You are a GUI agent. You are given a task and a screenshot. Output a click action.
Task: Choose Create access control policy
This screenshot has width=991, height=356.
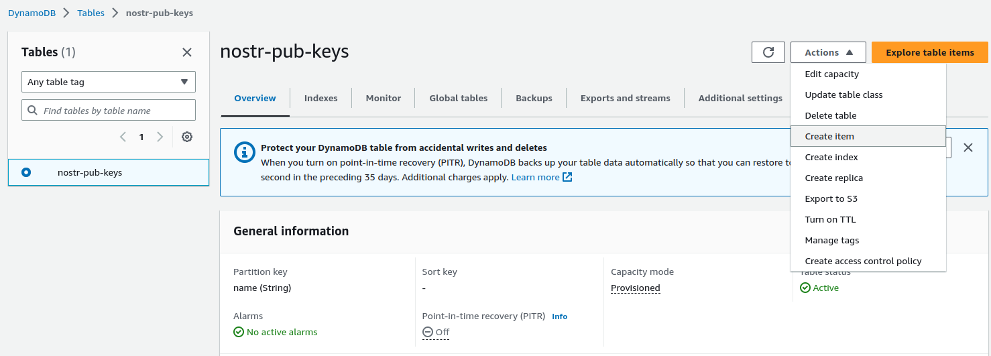(x=868, y=261)
